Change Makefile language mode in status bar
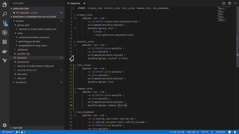The height and width of the screenshot is (134, 239). tap(221, 132)
